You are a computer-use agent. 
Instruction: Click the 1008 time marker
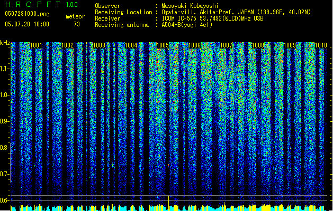(x=258, y=45)
